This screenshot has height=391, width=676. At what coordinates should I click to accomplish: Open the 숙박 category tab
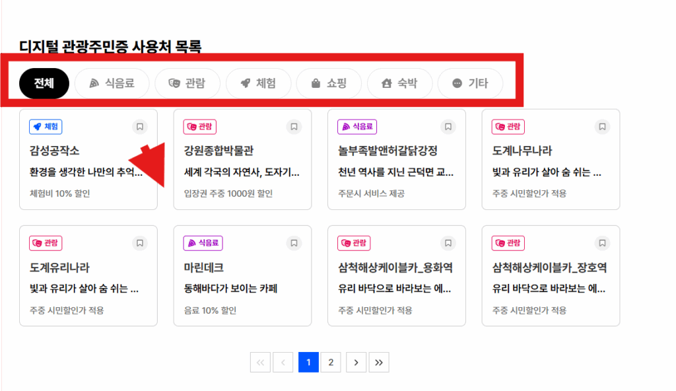pos(399,83)
